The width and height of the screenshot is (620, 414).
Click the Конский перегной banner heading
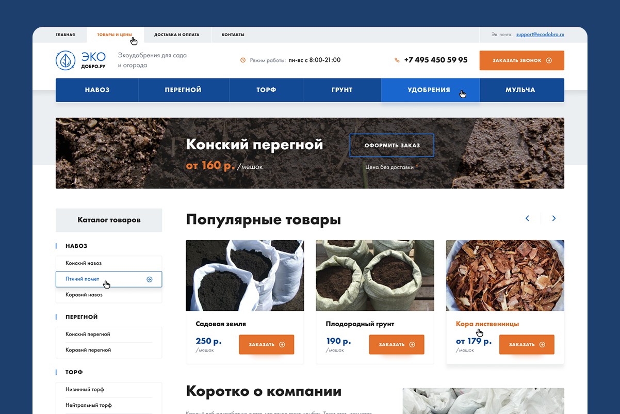(254, 144)
